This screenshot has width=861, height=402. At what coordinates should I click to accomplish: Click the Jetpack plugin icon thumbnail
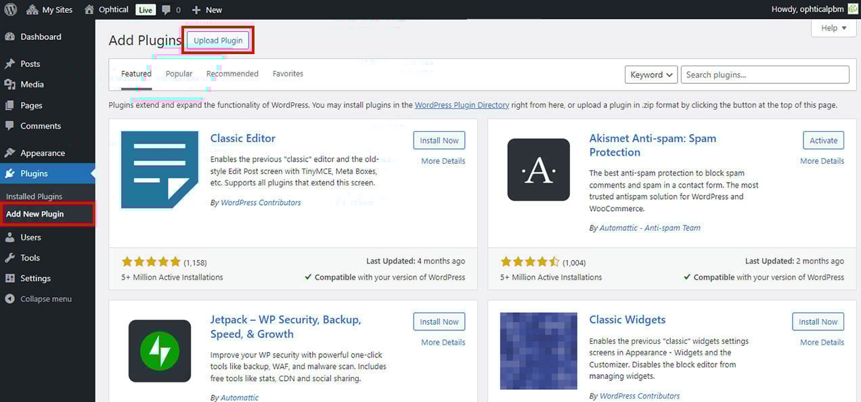(x=160, y=351)
